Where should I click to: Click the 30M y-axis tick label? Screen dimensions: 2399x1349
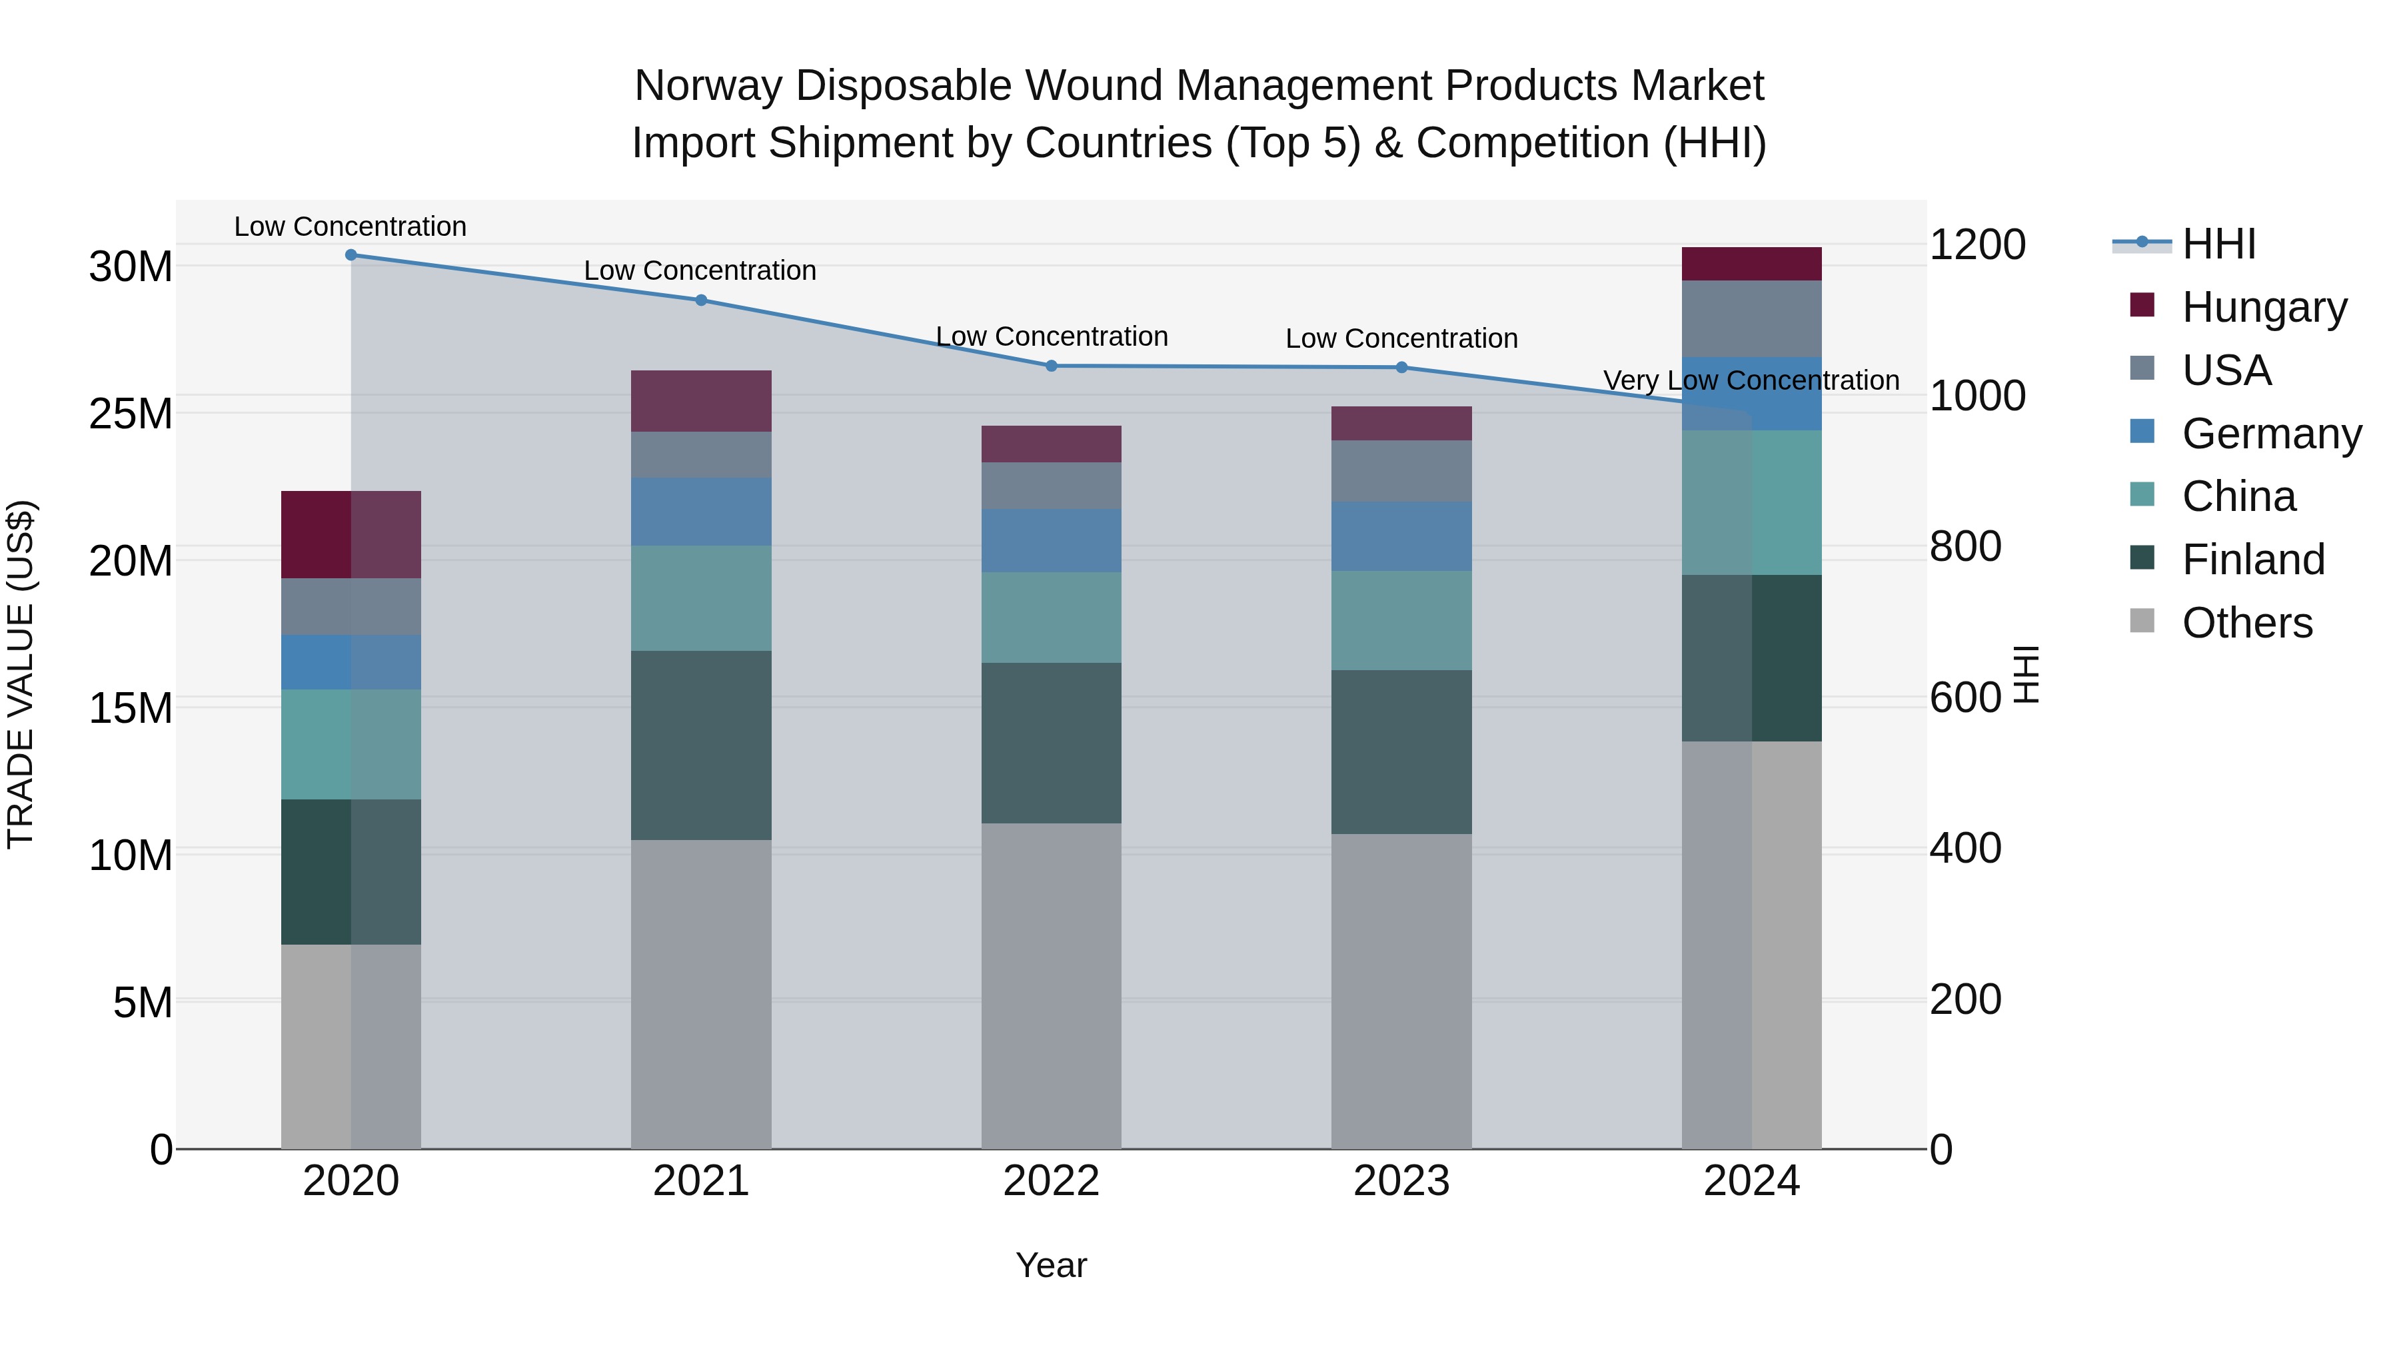point(131,267)
